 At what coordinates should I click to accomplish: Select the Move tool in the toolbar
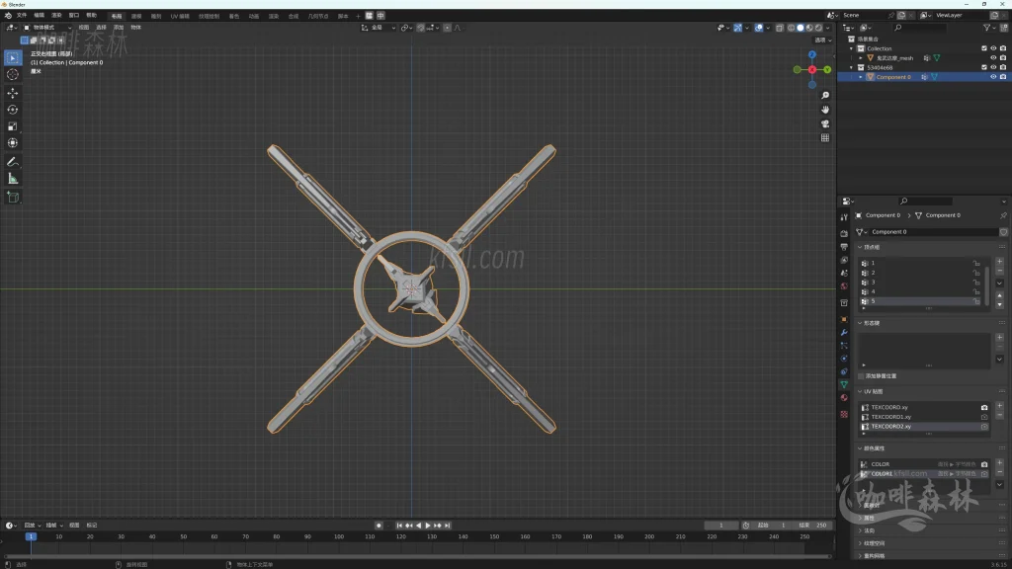pos(13,92)
